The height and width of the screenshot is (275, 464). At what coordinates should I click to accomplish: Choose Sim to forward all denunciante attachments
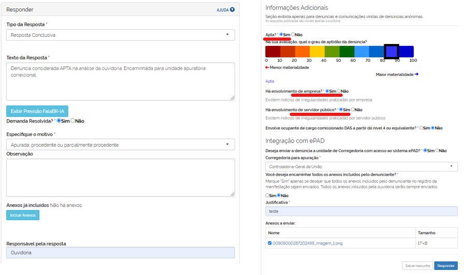click(x=267, y=195)
